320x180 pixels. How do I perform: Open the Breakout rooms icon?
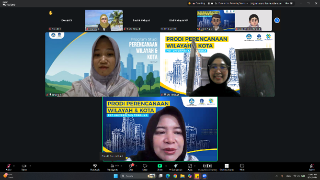tap(227, 166)
